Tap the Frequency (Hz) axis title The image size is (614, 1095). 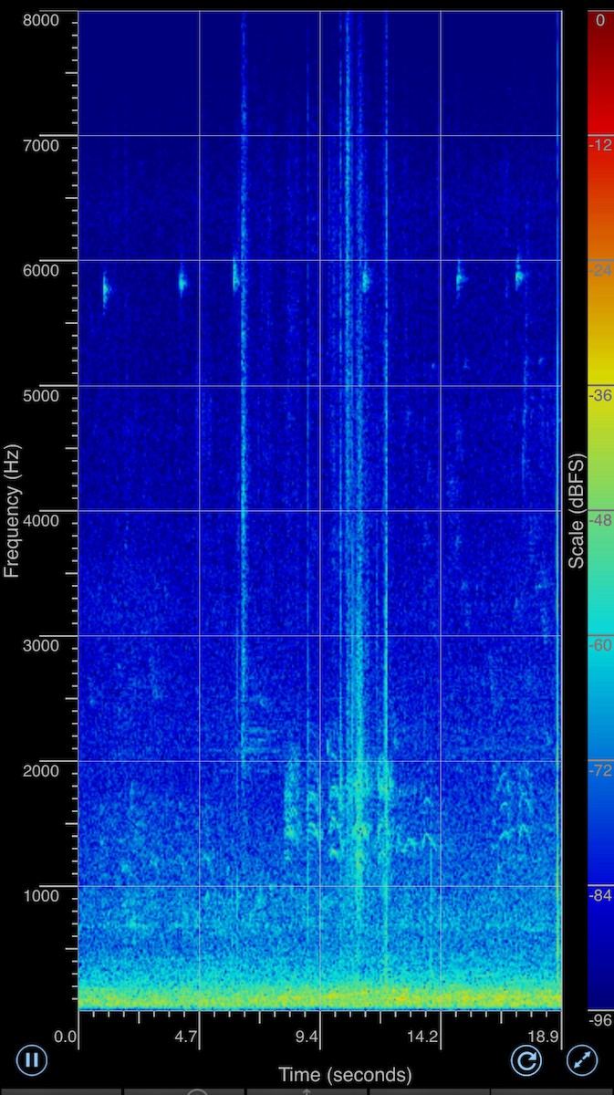[x=12, y=518]
